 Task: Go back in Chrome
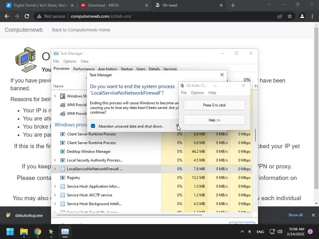(x=7, y=16)
